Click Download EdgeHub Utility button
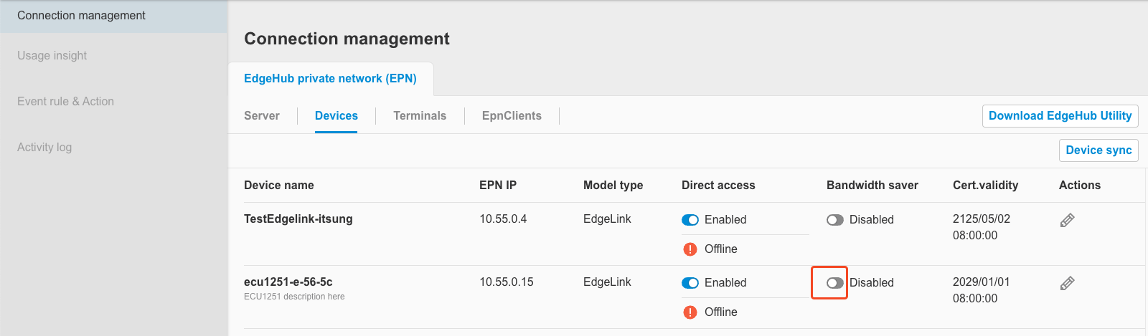Viewport: 1148px width, 336px height. coord(1060,116)
